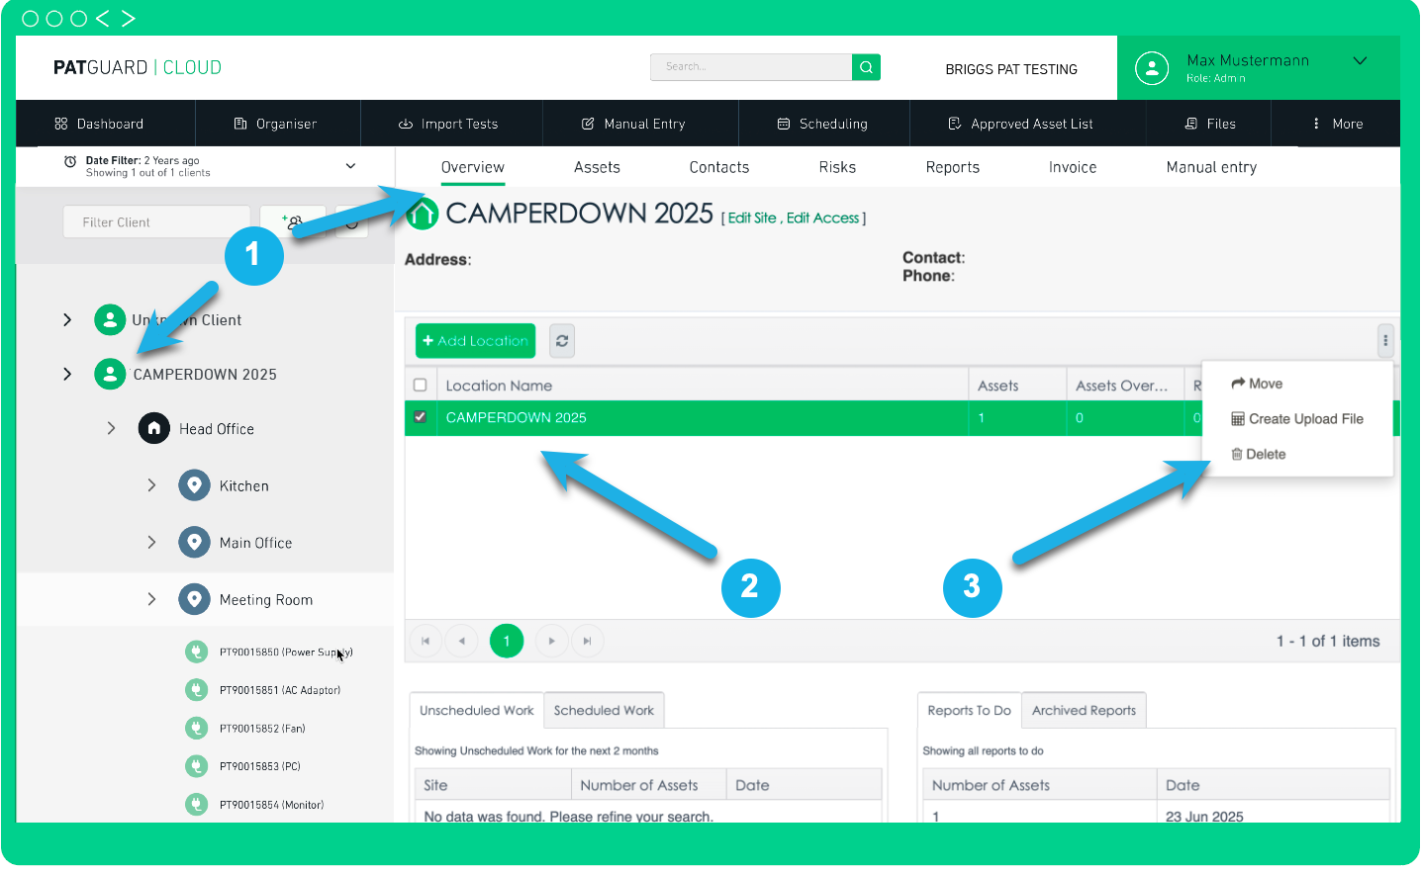Viewport: 1421px width, 872px height.
Task: Go to Import Tests
Action: tap(448, 124)
